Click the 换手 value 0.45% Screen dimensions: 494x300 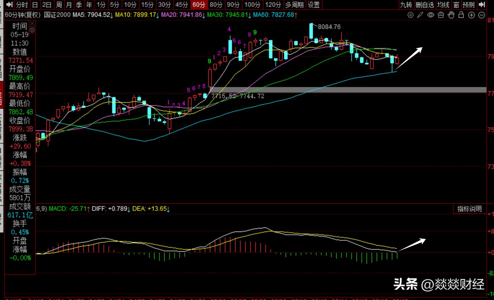point(20,232)
